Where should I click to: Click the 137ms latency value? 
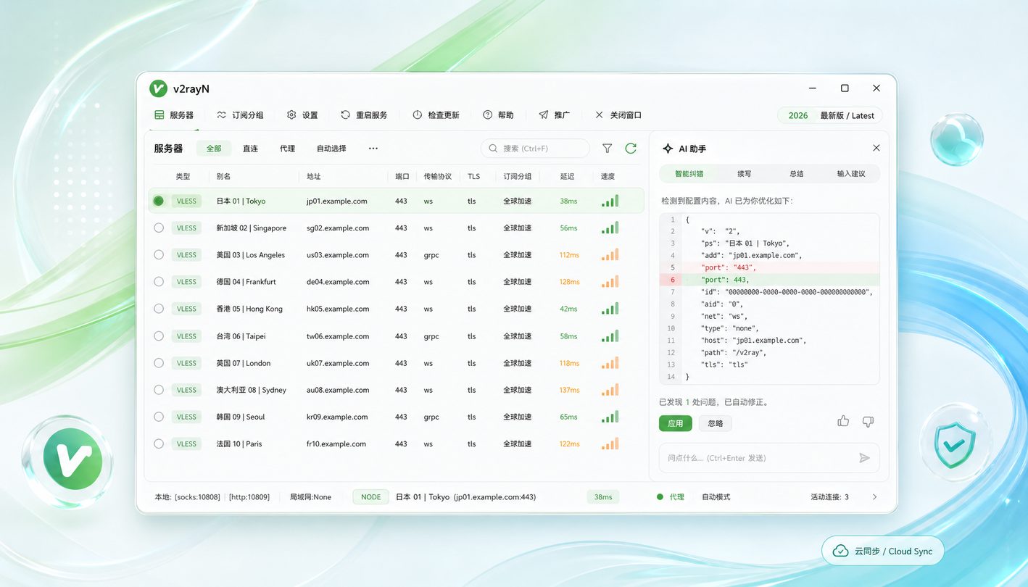click(x=569, y=390)
